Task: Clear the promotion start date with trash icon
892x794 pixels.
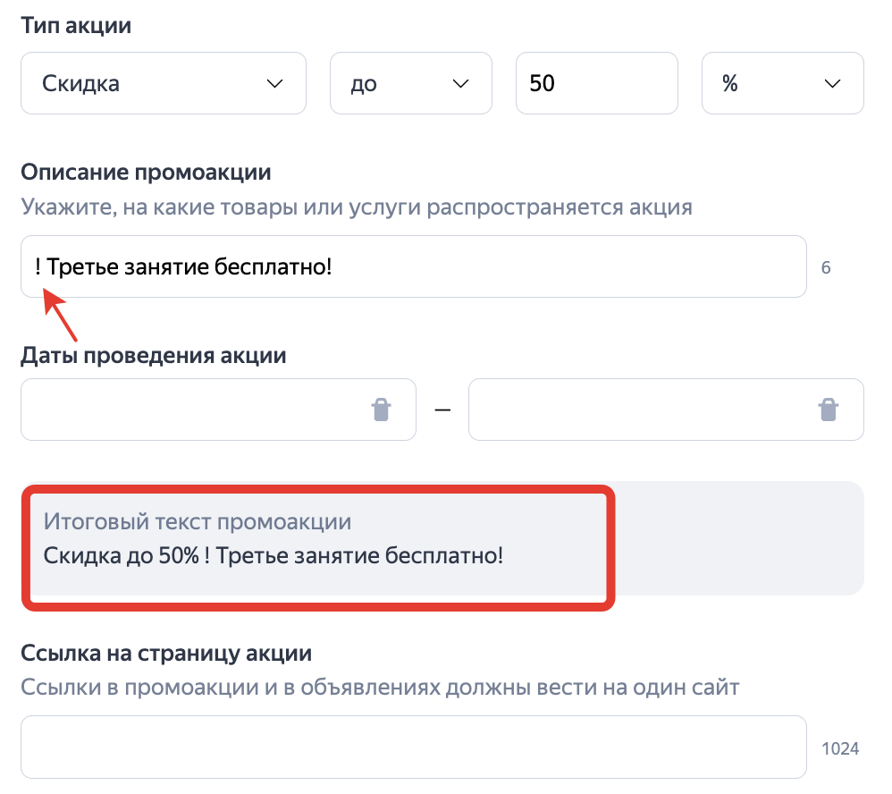Action: [382, 410]
